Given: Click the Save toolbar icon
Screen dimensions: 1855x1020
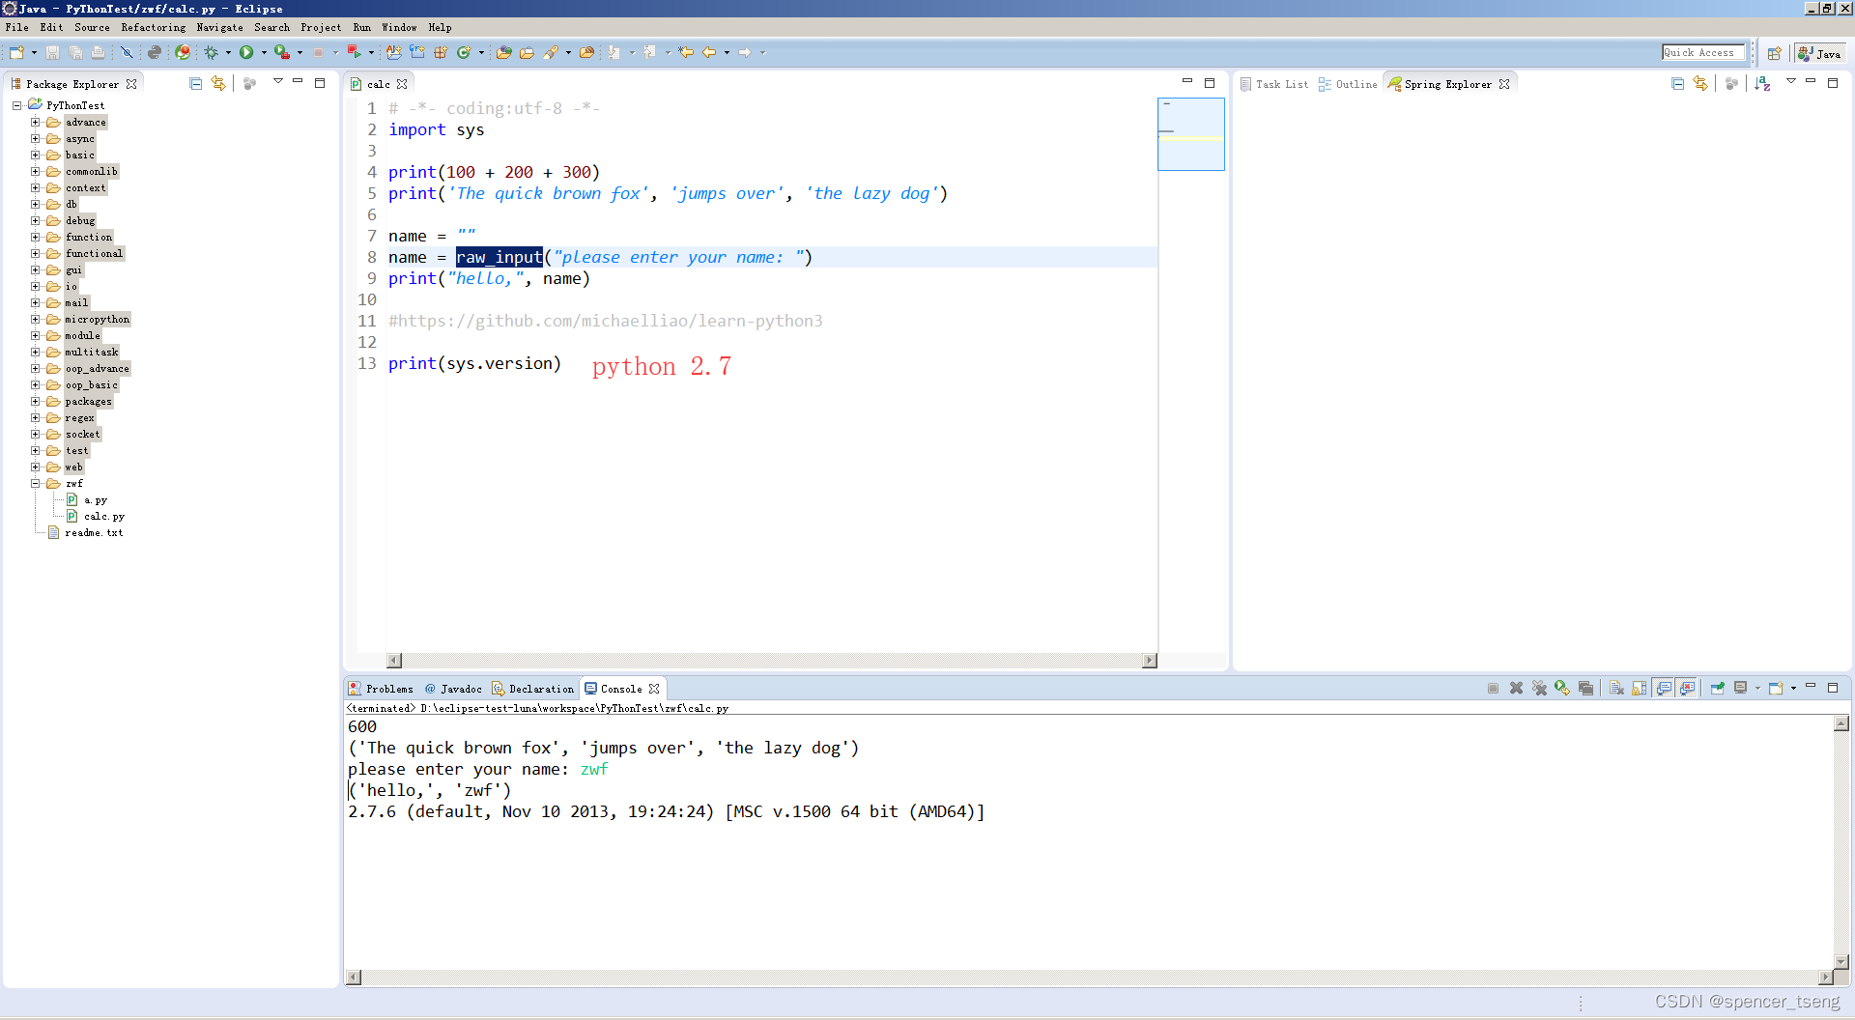Looking at the screenshot, I should click(x=52, y=52).
